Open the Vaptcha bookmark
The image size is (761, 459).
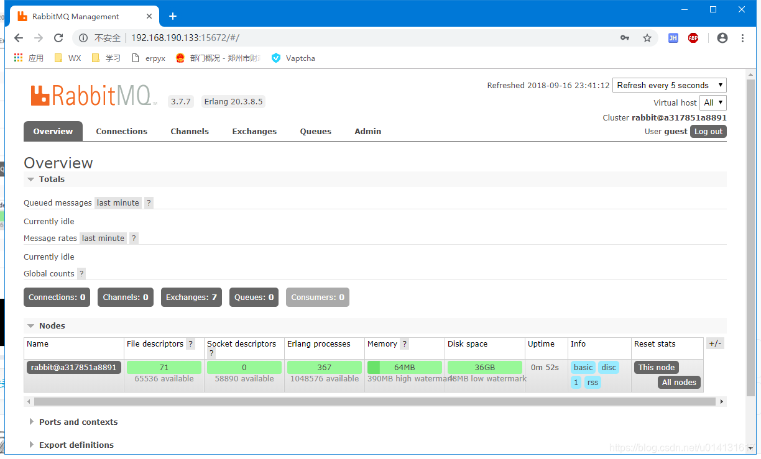293,58
